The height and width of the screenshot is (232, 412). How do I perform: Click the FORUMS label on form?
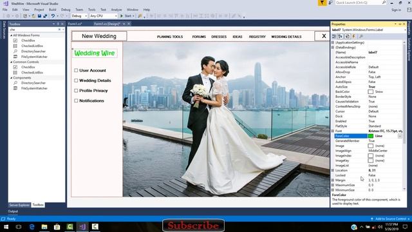pyautogui.click(x=199, y=37)
